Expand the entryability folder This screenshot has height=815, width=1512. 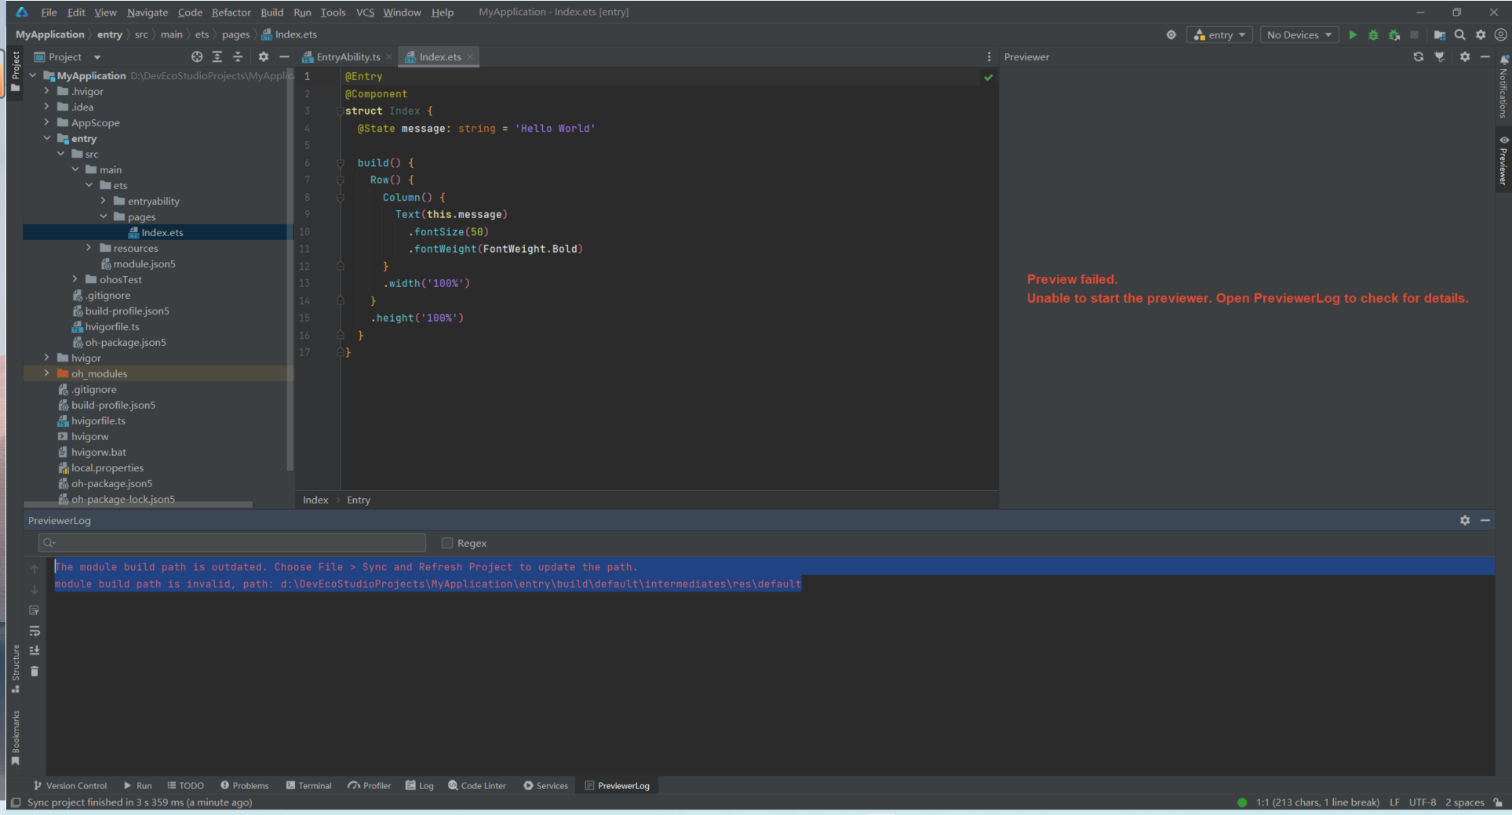(x=104, y=201)
